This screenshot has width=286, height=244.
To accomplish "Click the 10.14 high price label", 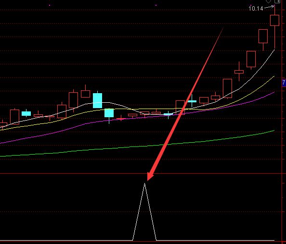I will [x=256, y=8].
